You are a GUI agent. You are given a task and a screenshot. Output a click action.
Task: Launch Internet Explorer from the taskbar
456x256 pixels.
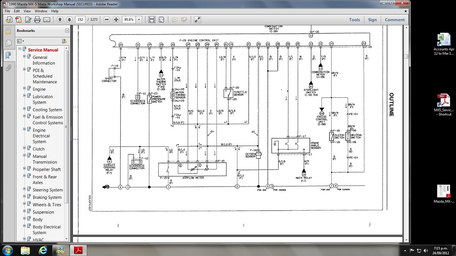click(43, 250)
